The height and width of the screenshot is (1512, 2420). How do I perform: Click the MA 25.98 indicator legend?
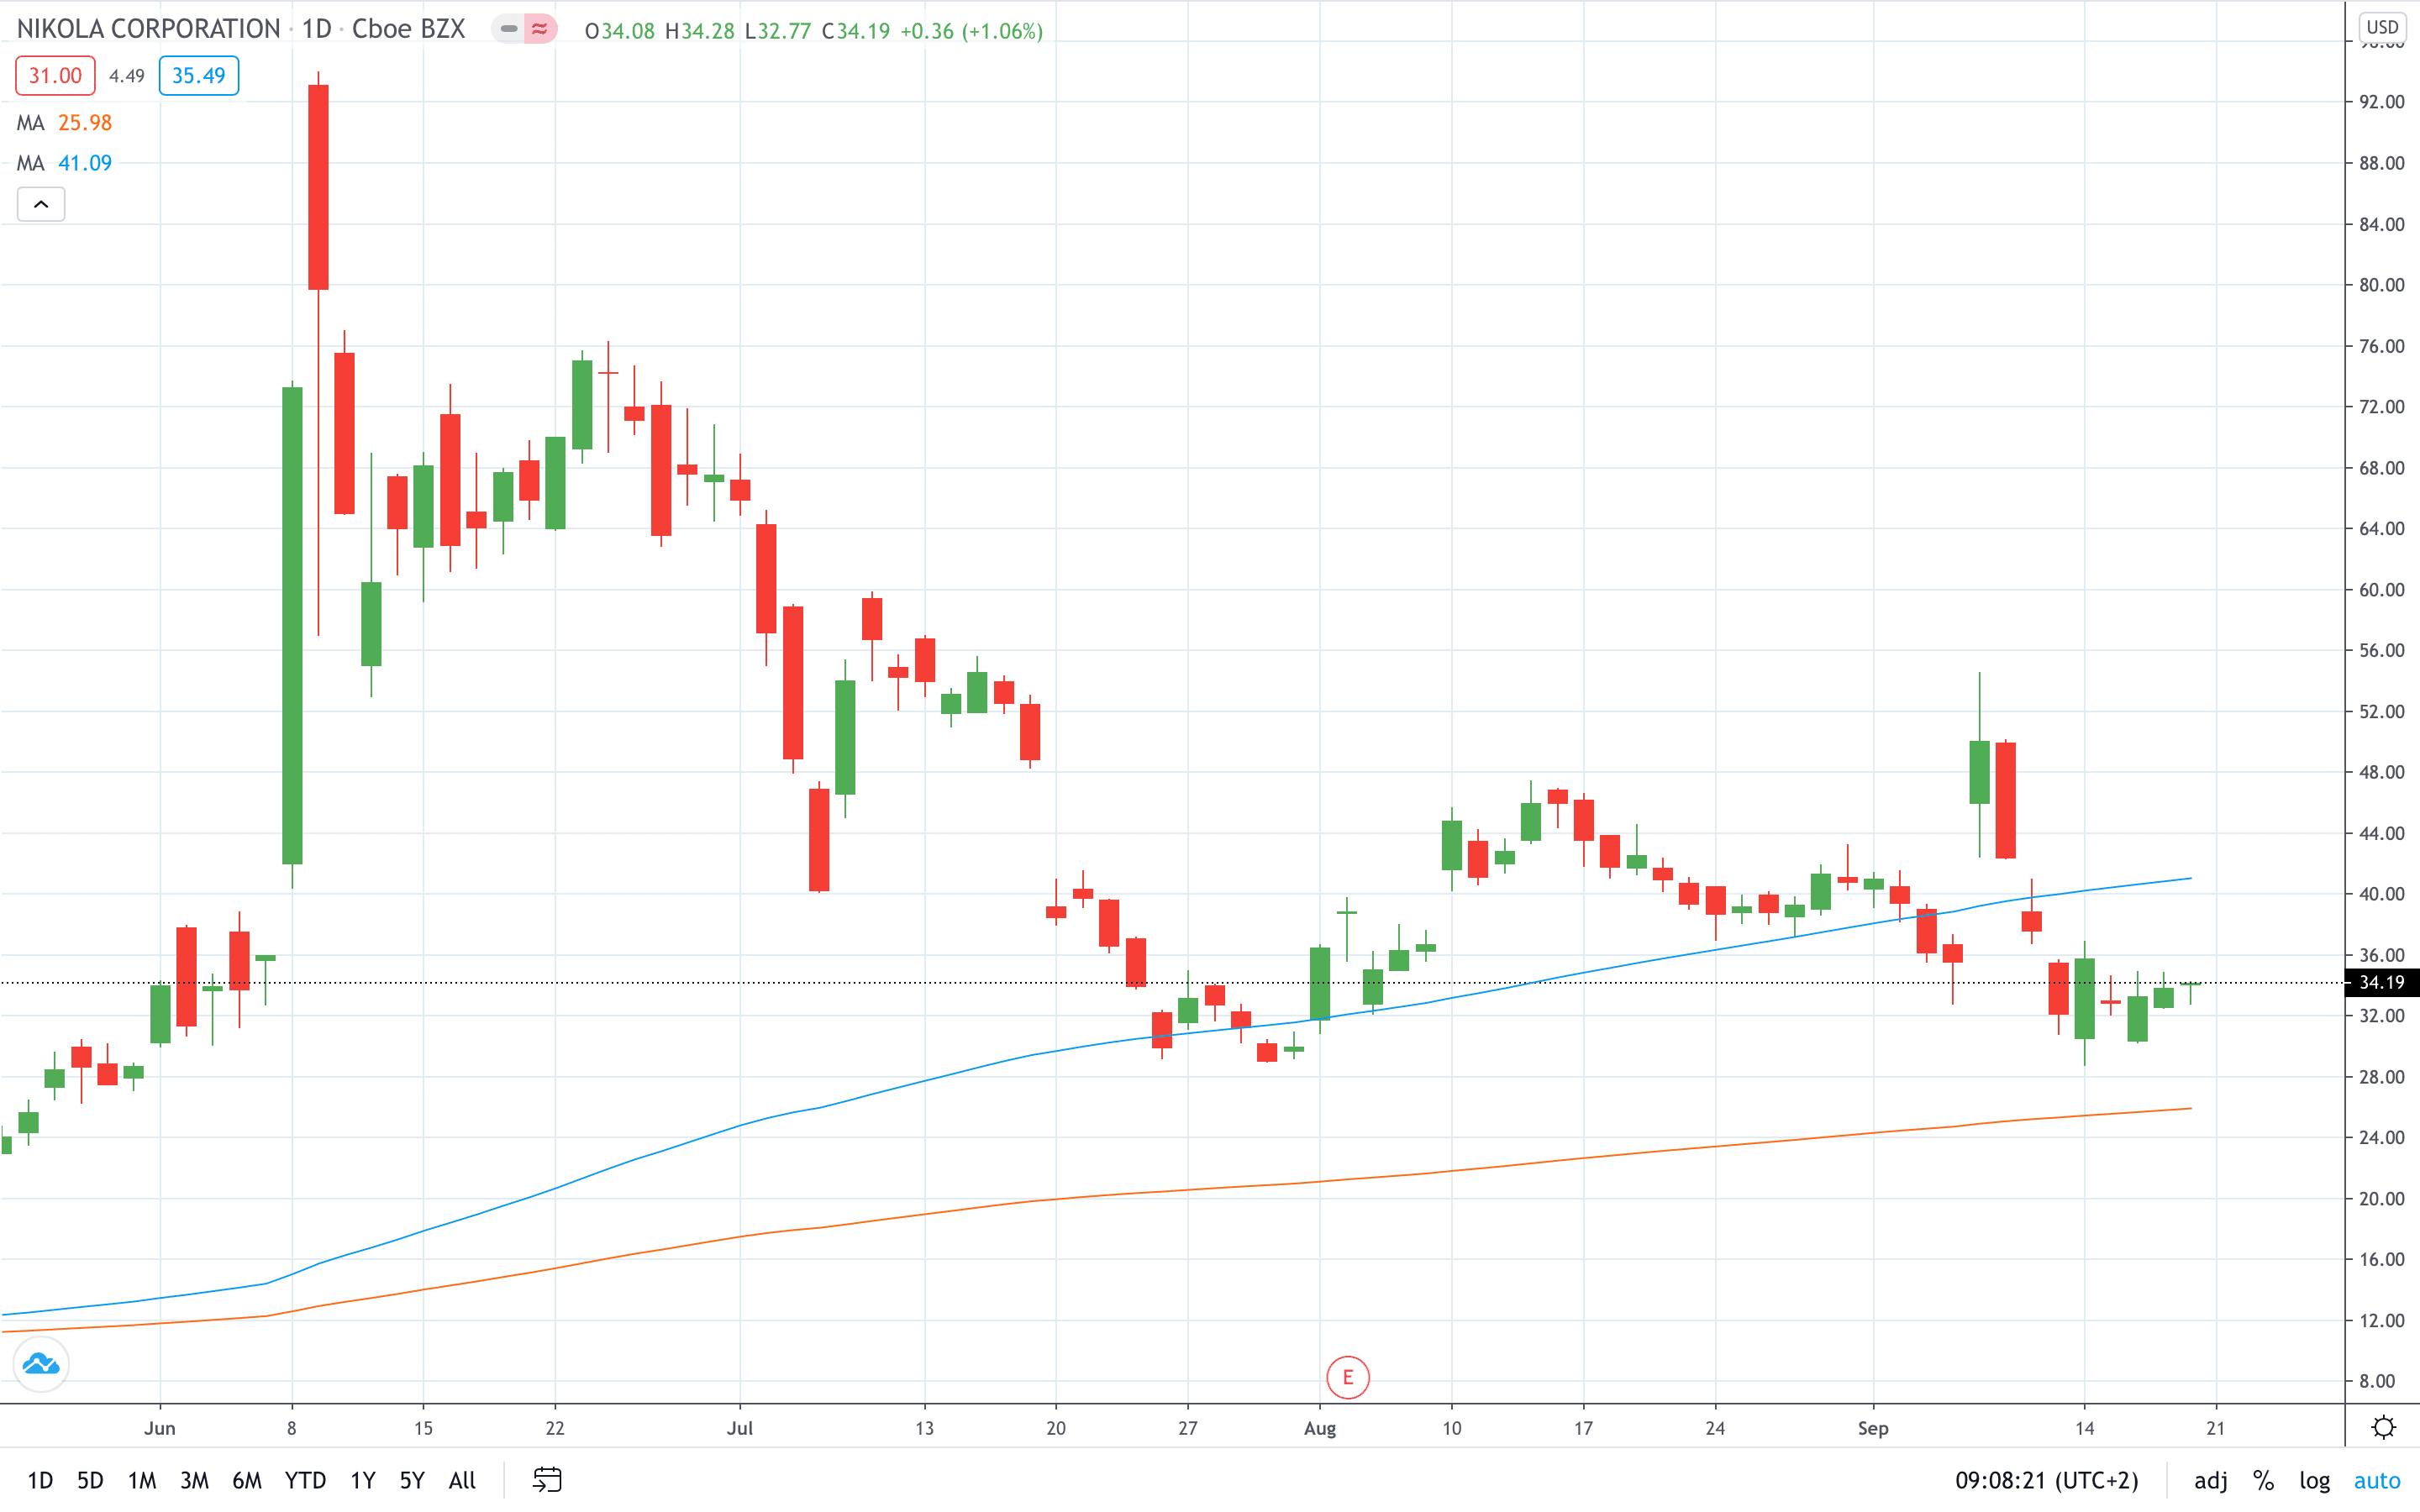click(64, 123)
